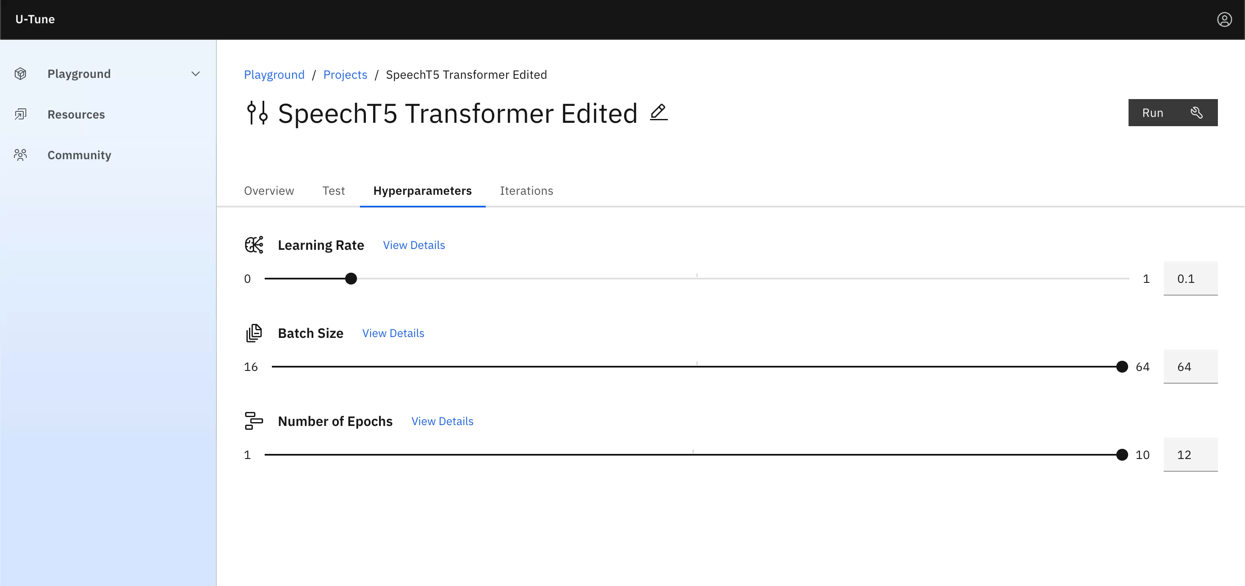
Task: Click the Batch Size slider handle
Action: pyautogui.click(x=1122, y=367)
